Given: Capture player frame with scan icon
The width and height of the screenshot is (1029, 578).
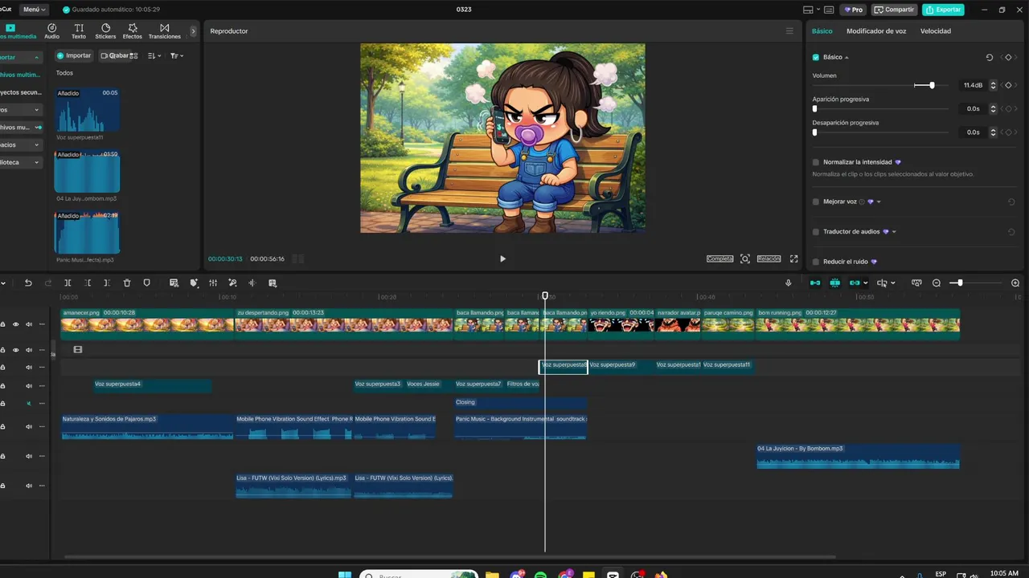Looking at the screenshot, I should [745, 258].
